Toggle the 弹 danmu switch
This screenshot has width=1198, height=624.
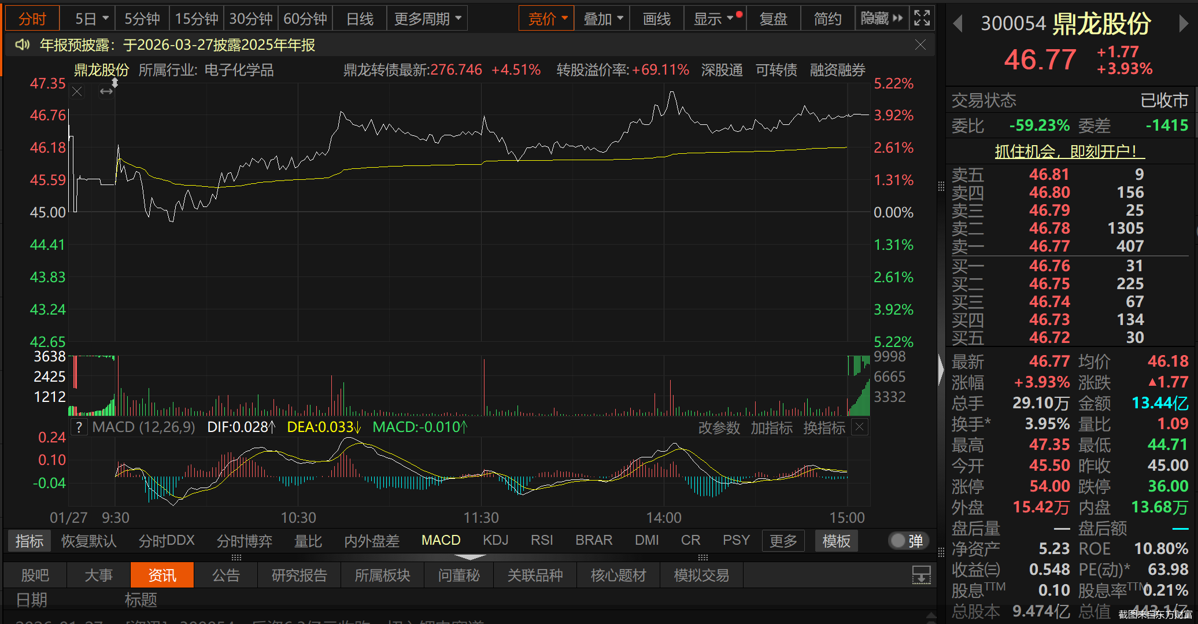907,541
